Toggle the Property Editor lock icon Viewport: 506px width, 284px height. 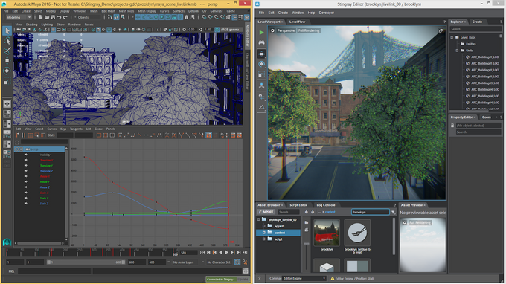point(452,126)
